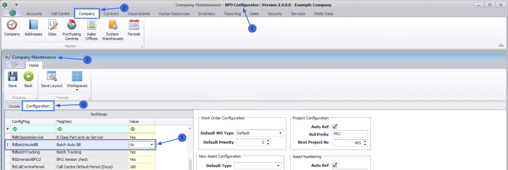Open the Security ribbon tab
This screenshot has width=508, height=170.
(275, 14)
